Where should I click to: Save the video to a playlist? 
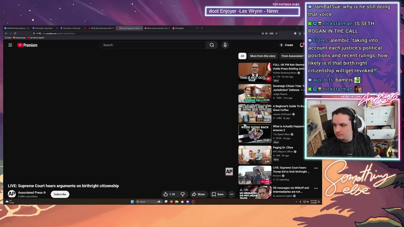(x=218, y=194)
